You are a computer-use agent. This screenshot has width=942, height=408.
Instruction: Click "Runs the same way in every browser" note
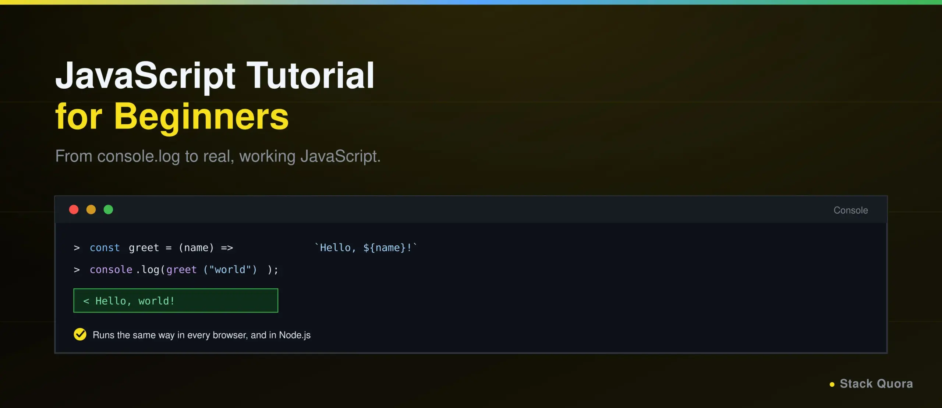click(202, 335)
